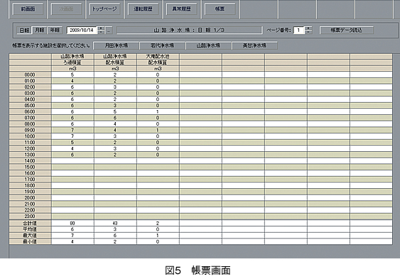Select the 美甘浄水場 facility
The height and width of the screenshot is (279, 400).
click(254, 45)
